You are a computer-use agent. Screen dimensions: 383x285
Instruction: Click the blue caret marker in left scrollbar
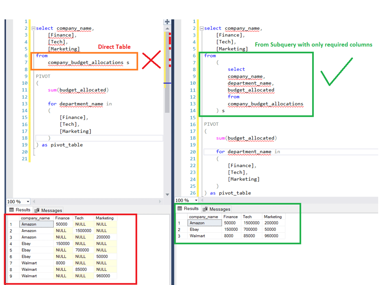click(167, 83)
